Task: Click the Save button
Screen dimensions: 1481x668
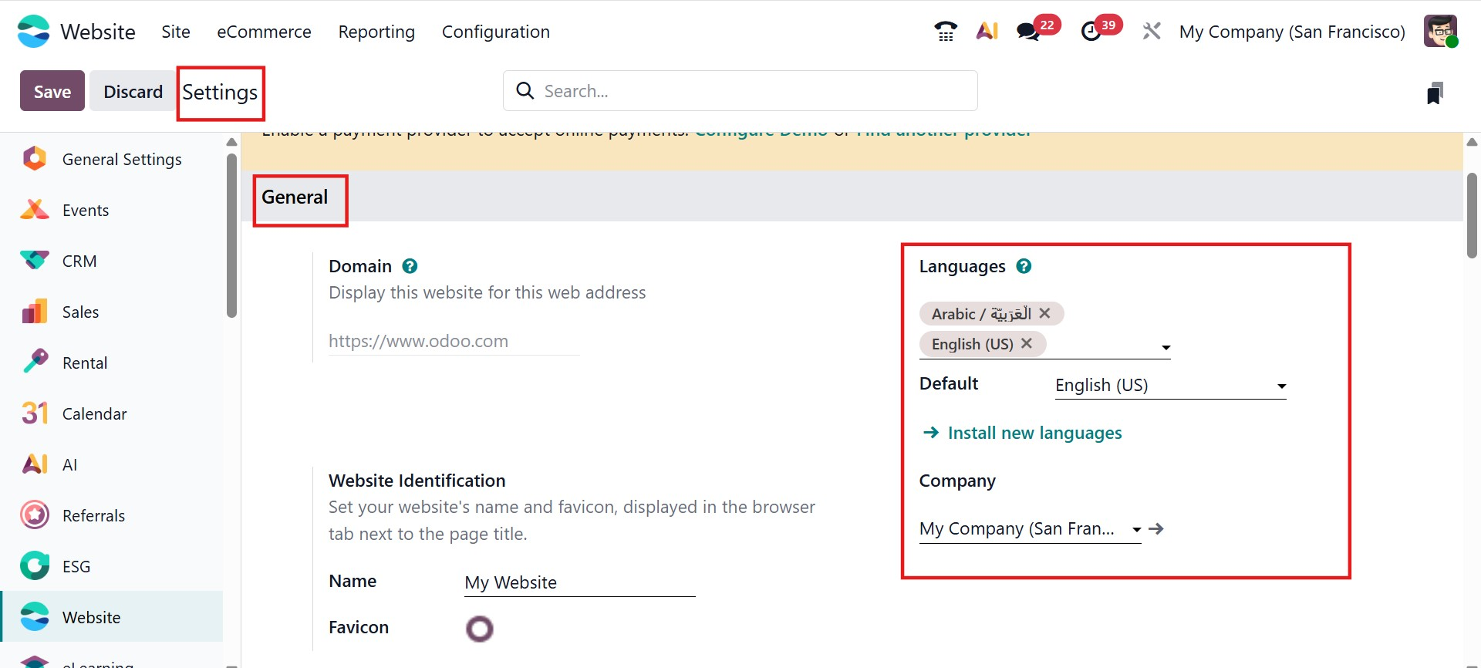Action: click(52, 92)
